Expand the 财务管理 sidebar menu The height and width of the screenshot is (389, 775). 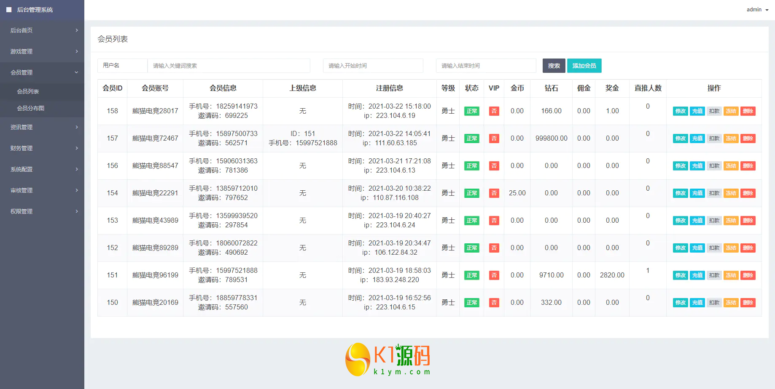click(42, 148)
